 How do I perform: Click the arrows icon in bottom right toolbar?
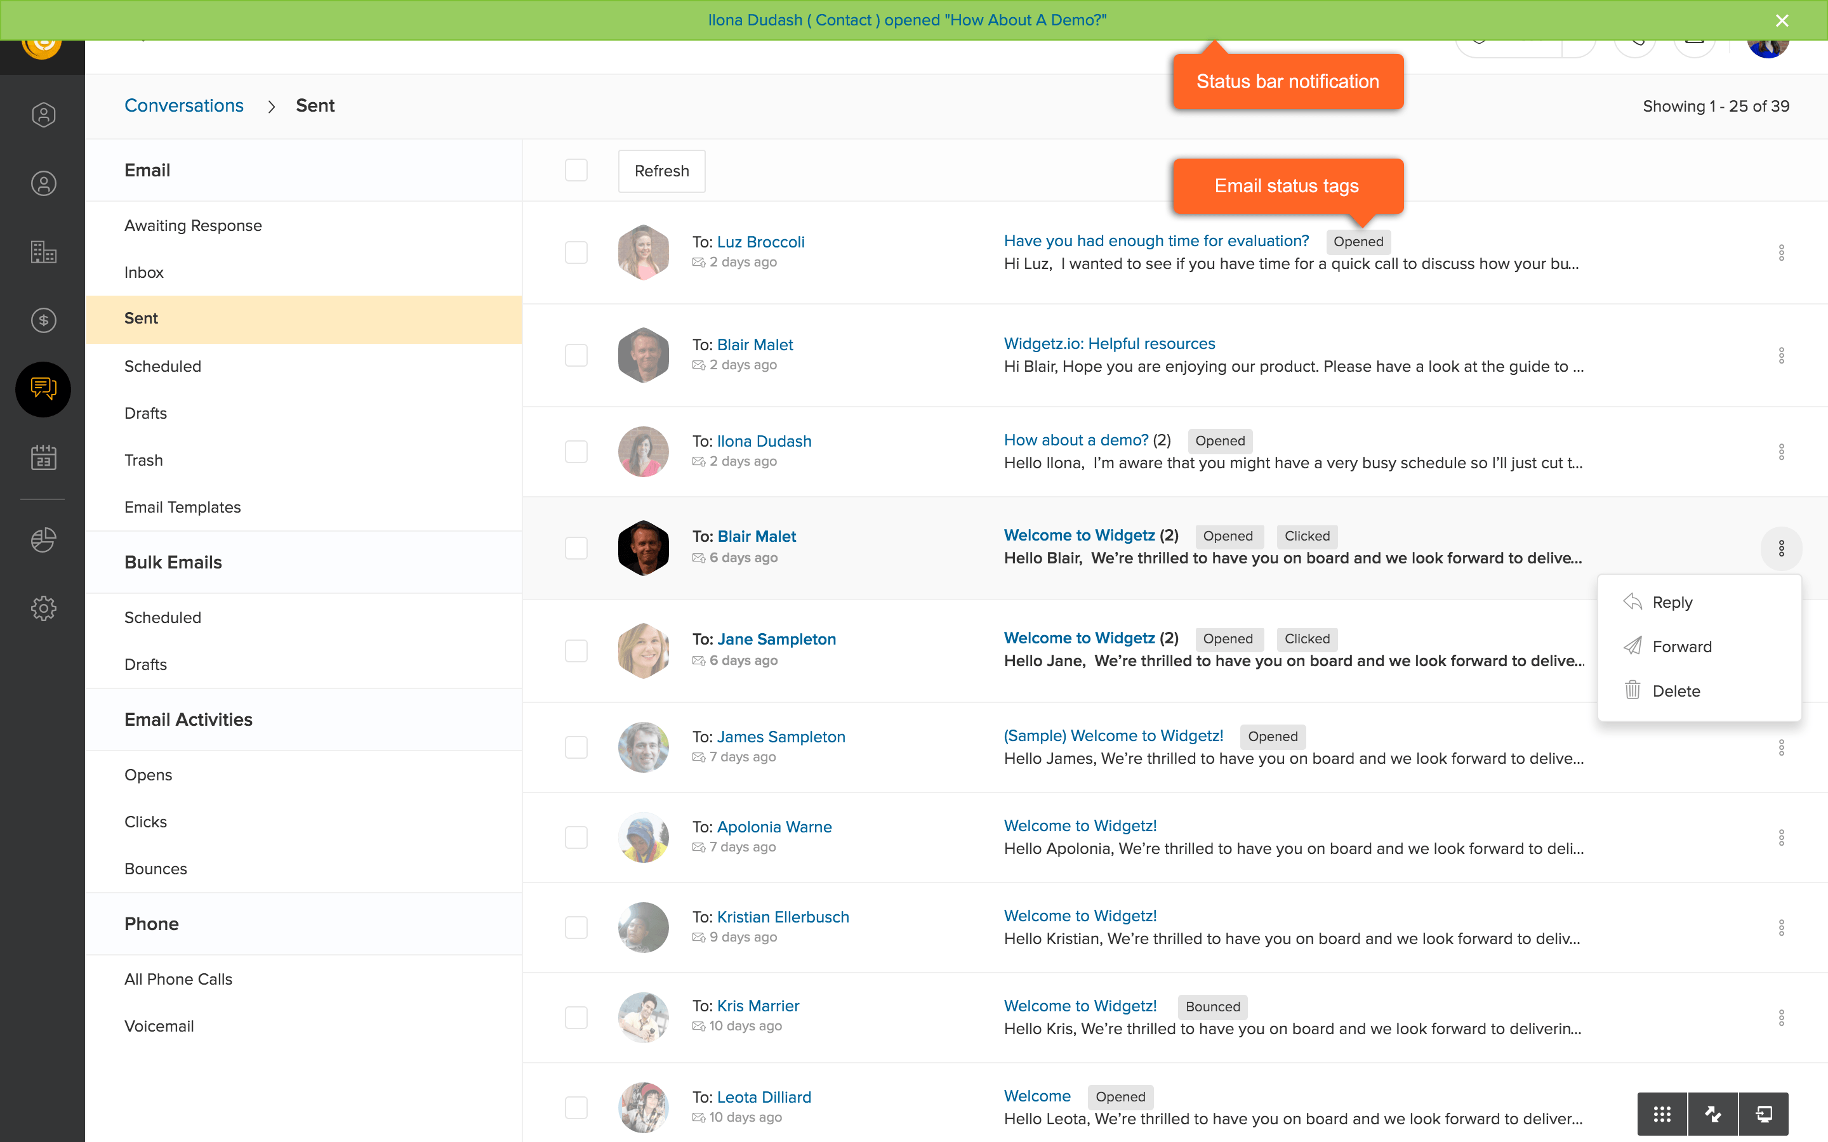(1713, 1114)
